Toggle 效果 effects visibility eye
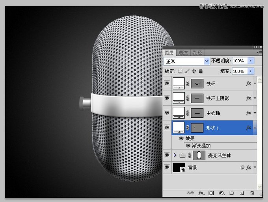Screen dimensions: 268x202 point(181,138)
